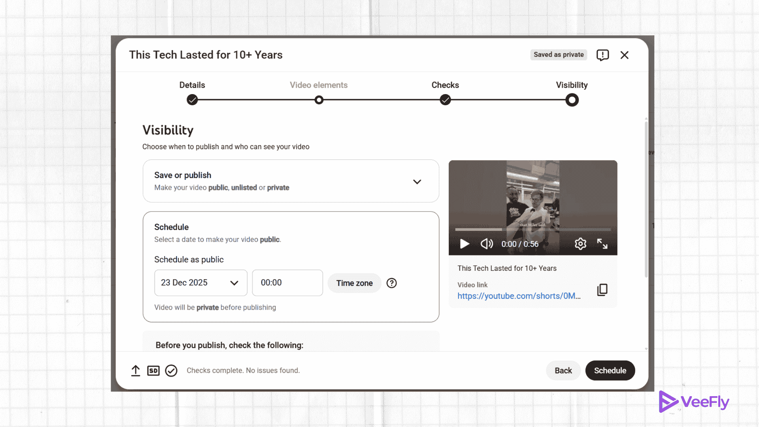This screenshot has height=427, width=759.
Task: Click the checks complete checkmark icon
Action: [171, 370]
